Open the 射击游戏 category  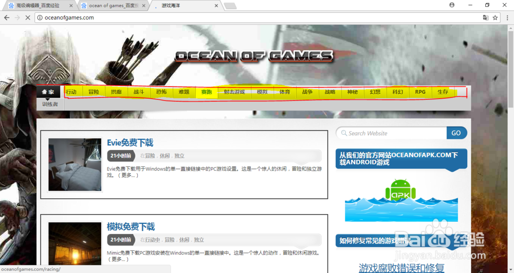234,92
